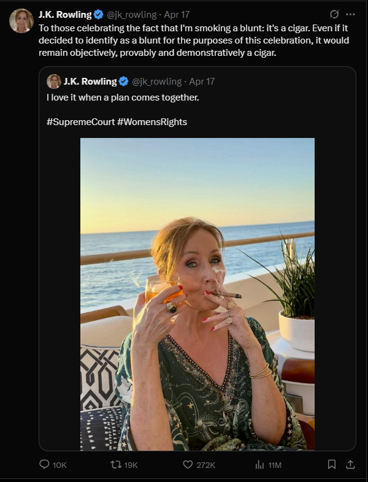The width and height of the screenshot is (368, 482).
Task: Bookmark this tweet
Action: click(x=331, y=465)
